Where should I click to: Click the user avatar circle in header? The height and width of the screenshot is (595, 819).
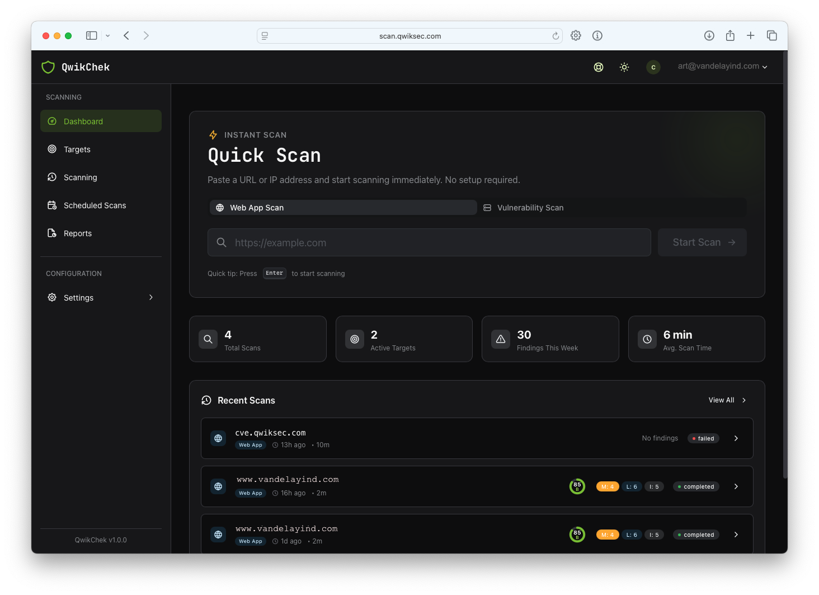(x=653, y=67)
